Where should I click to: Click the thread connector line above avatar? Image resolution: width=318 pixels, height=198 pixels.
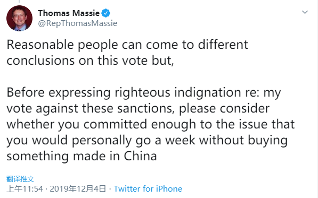tap(20, 1)
